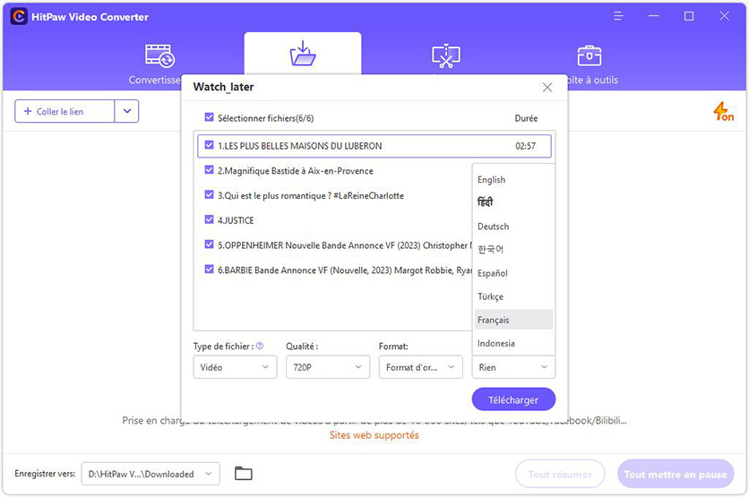Screen dimensions: 749x497
Task: Open the Boîte à outils toolbox tab
Action: pos(589,56)
